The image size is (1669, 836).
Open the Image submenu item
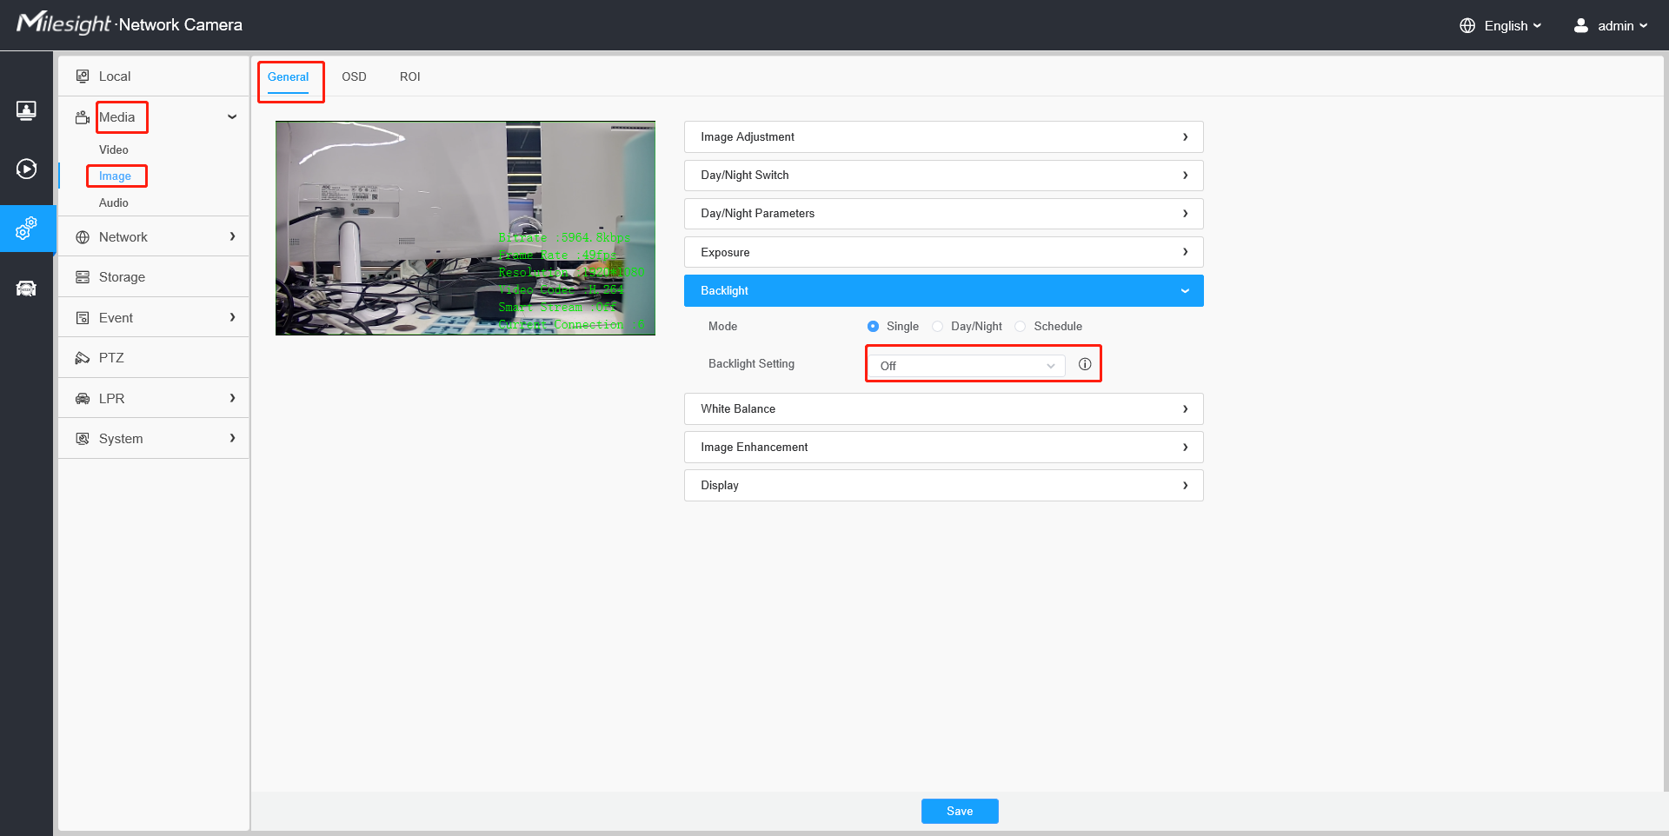pos(115,176)
